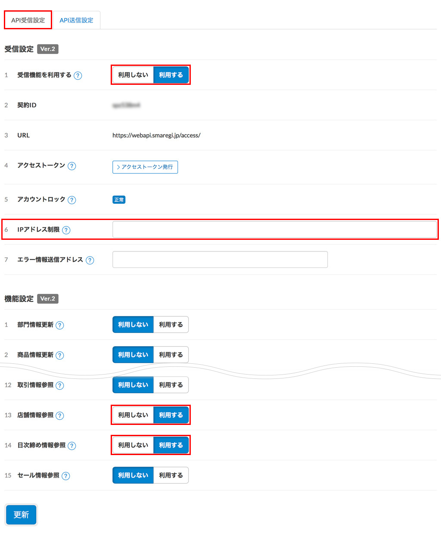Enable 商品情報更新 with 利用する
This screenshot has width=441, height=536.
(x=171, y=355)
